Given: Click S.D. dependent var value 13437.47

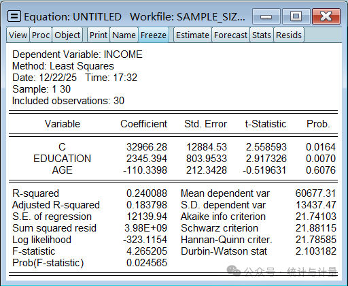Looking at the screenshot, I should point(316,205).
